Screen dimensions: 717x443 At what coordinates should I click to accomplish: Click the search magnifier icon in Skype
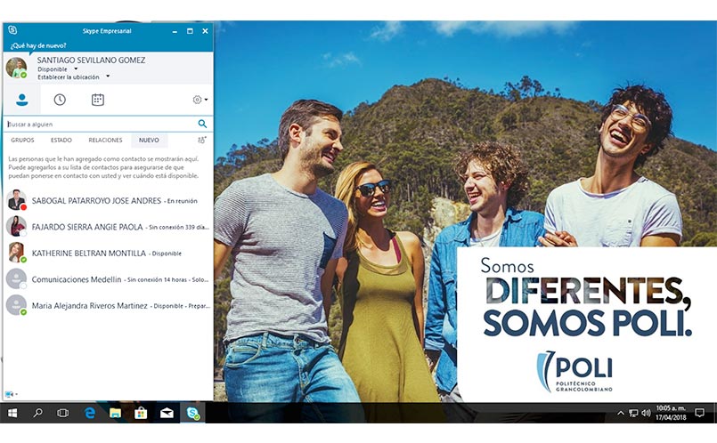click(203, 124)
